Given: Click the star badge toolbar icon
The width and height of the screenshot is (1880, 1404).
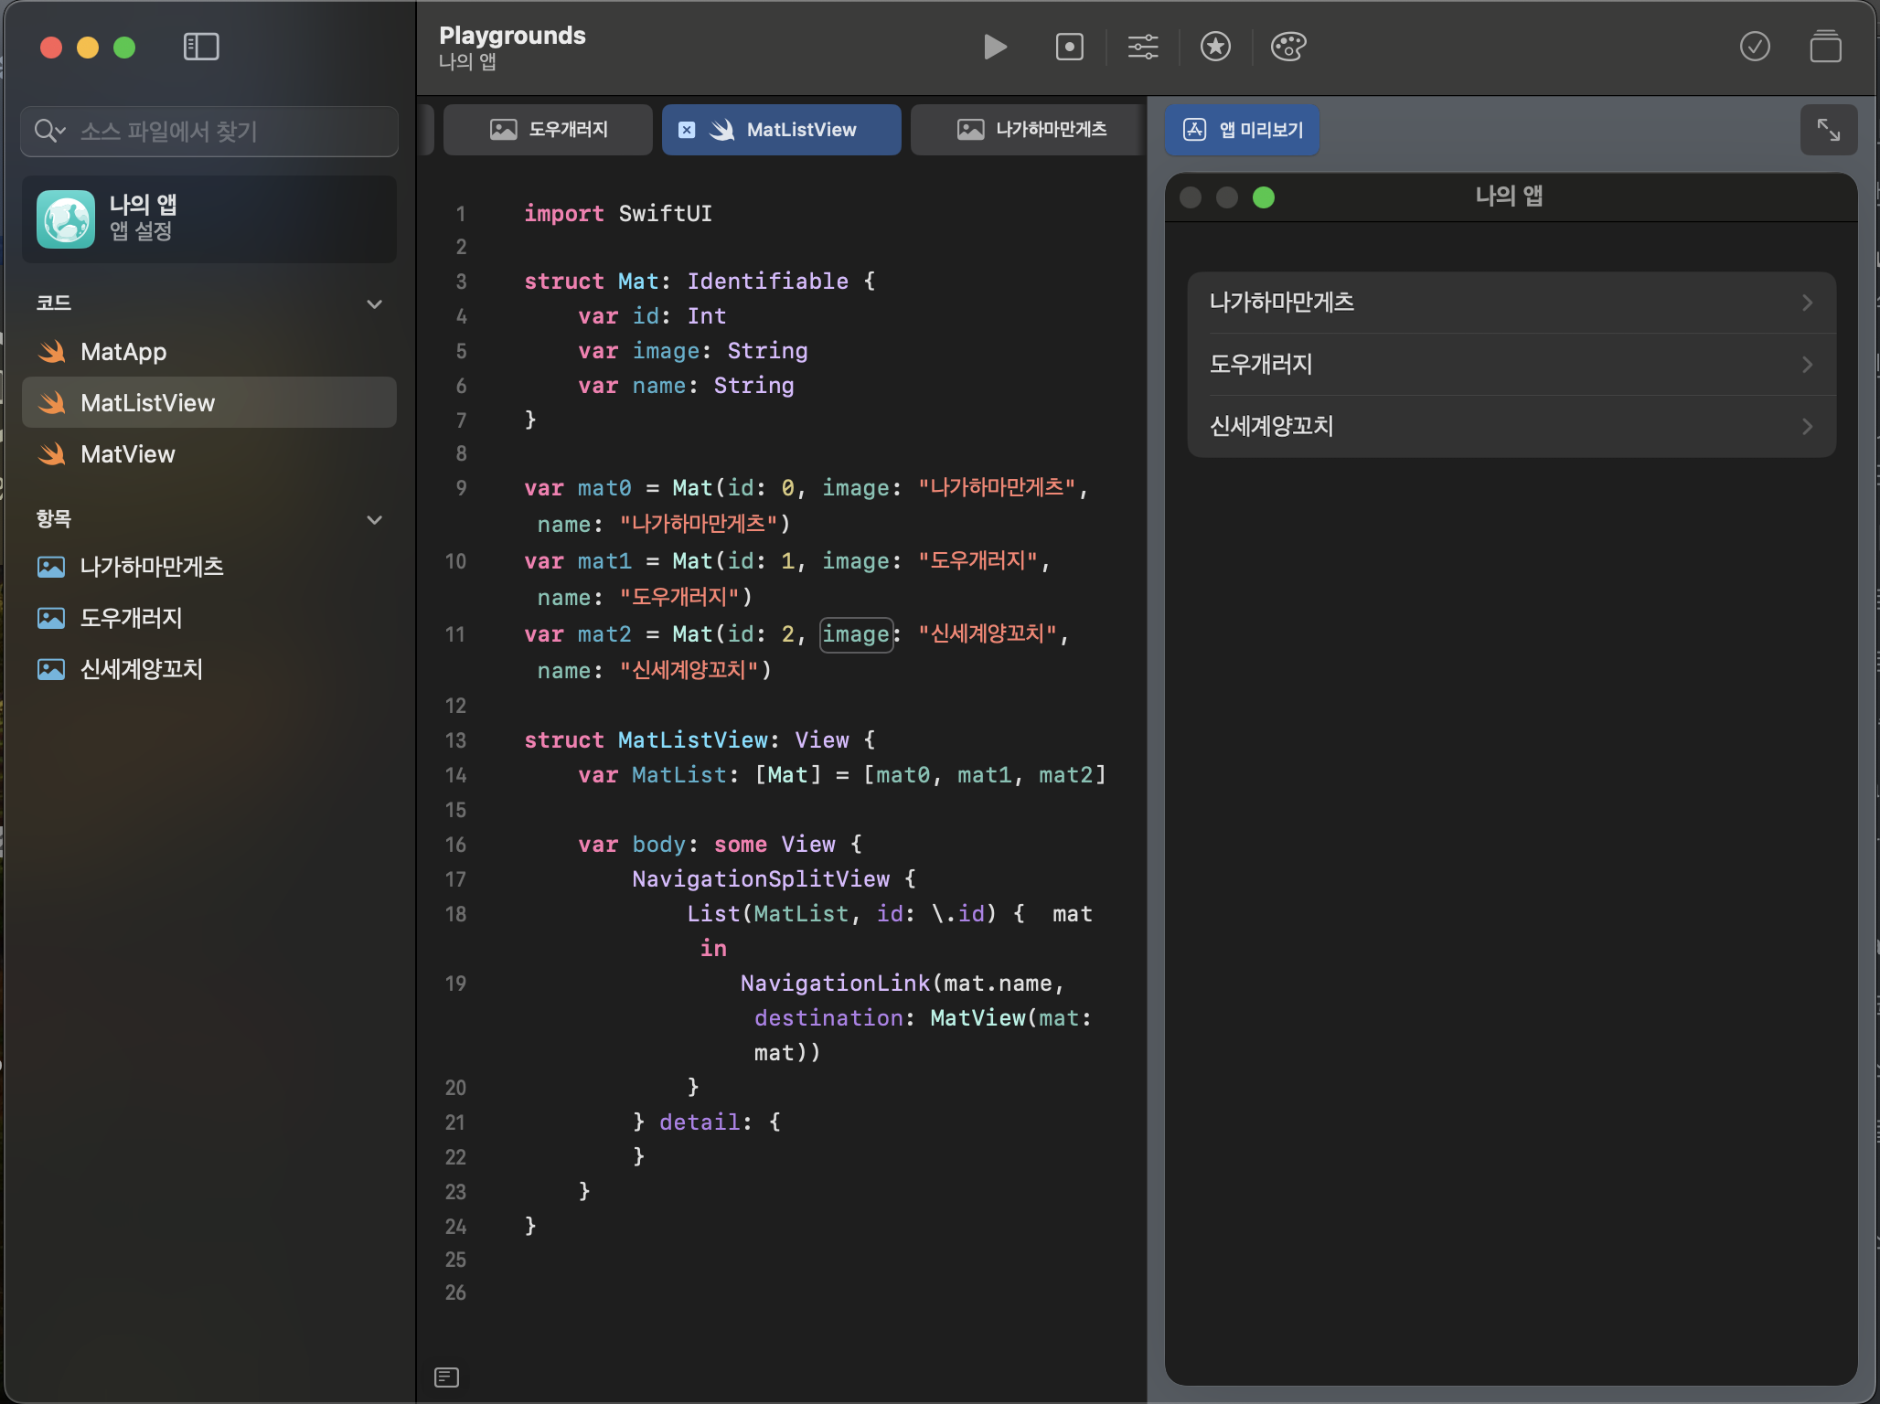Looking at the screenshot, I should point(1215,47).
